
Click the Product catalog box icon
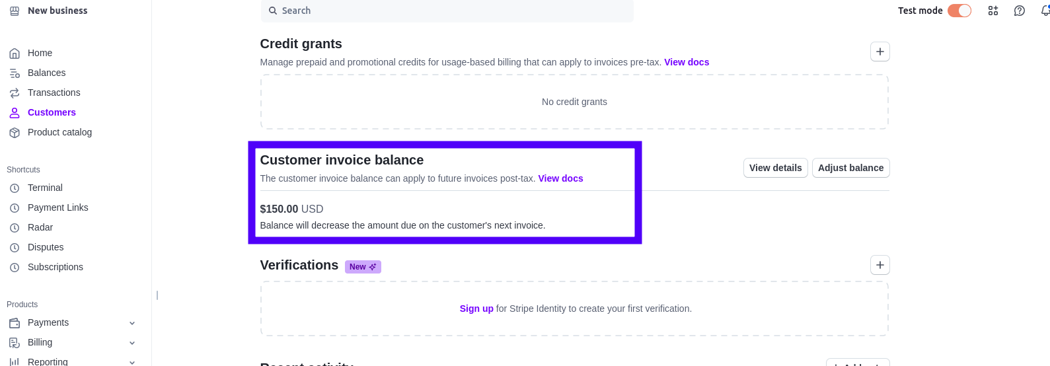click(15, 133)
